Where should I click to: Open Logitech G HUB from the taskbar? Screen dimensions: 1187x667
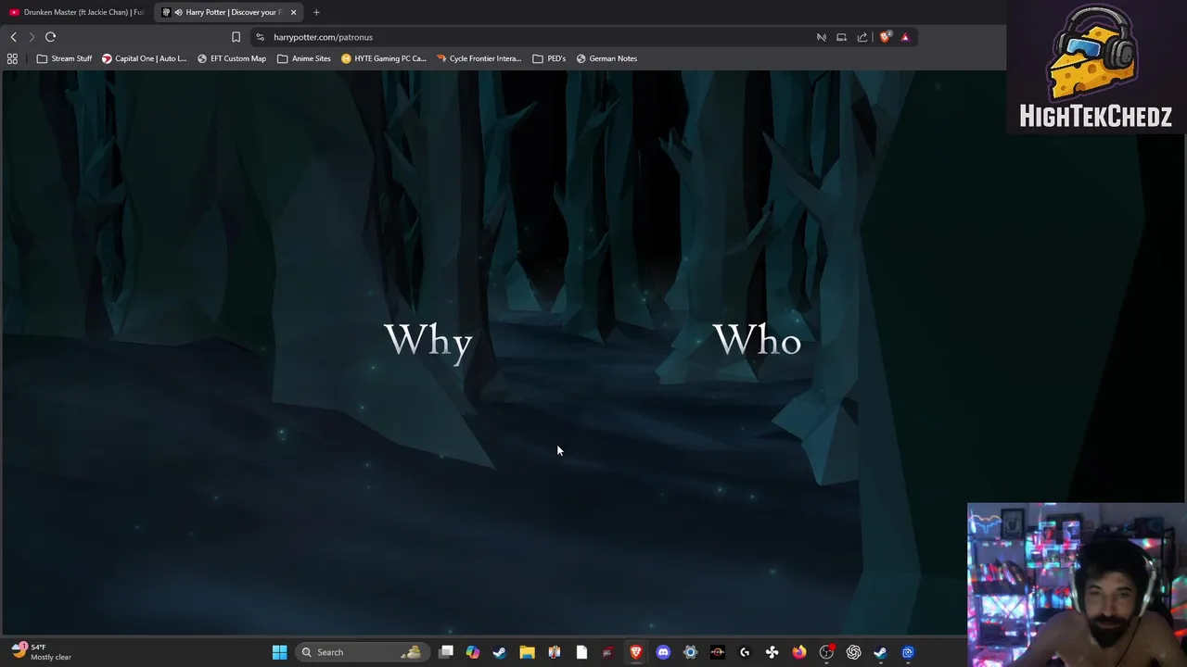(x=745, y=652)
